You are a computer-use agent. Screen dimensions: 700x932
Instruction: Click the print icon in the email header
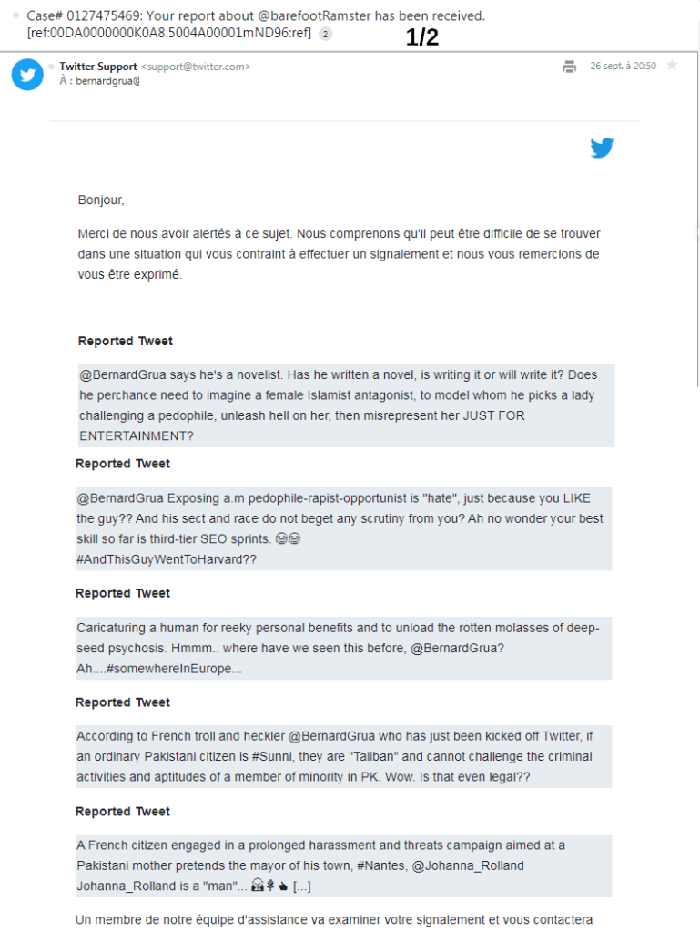pyautogui.click(x=569, y=67)
